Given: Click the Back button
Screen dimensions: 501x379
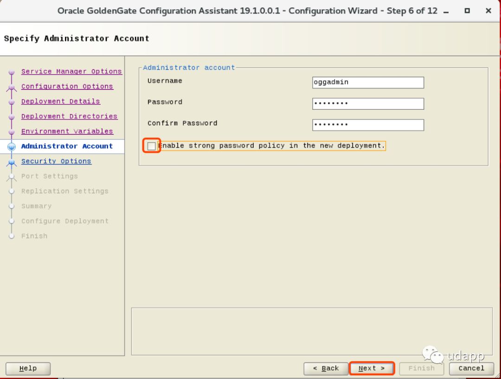Looking at the screenshot, I should click(x=326, y=368).
